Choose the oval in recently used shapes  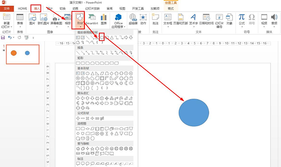(x=102, y=38)
